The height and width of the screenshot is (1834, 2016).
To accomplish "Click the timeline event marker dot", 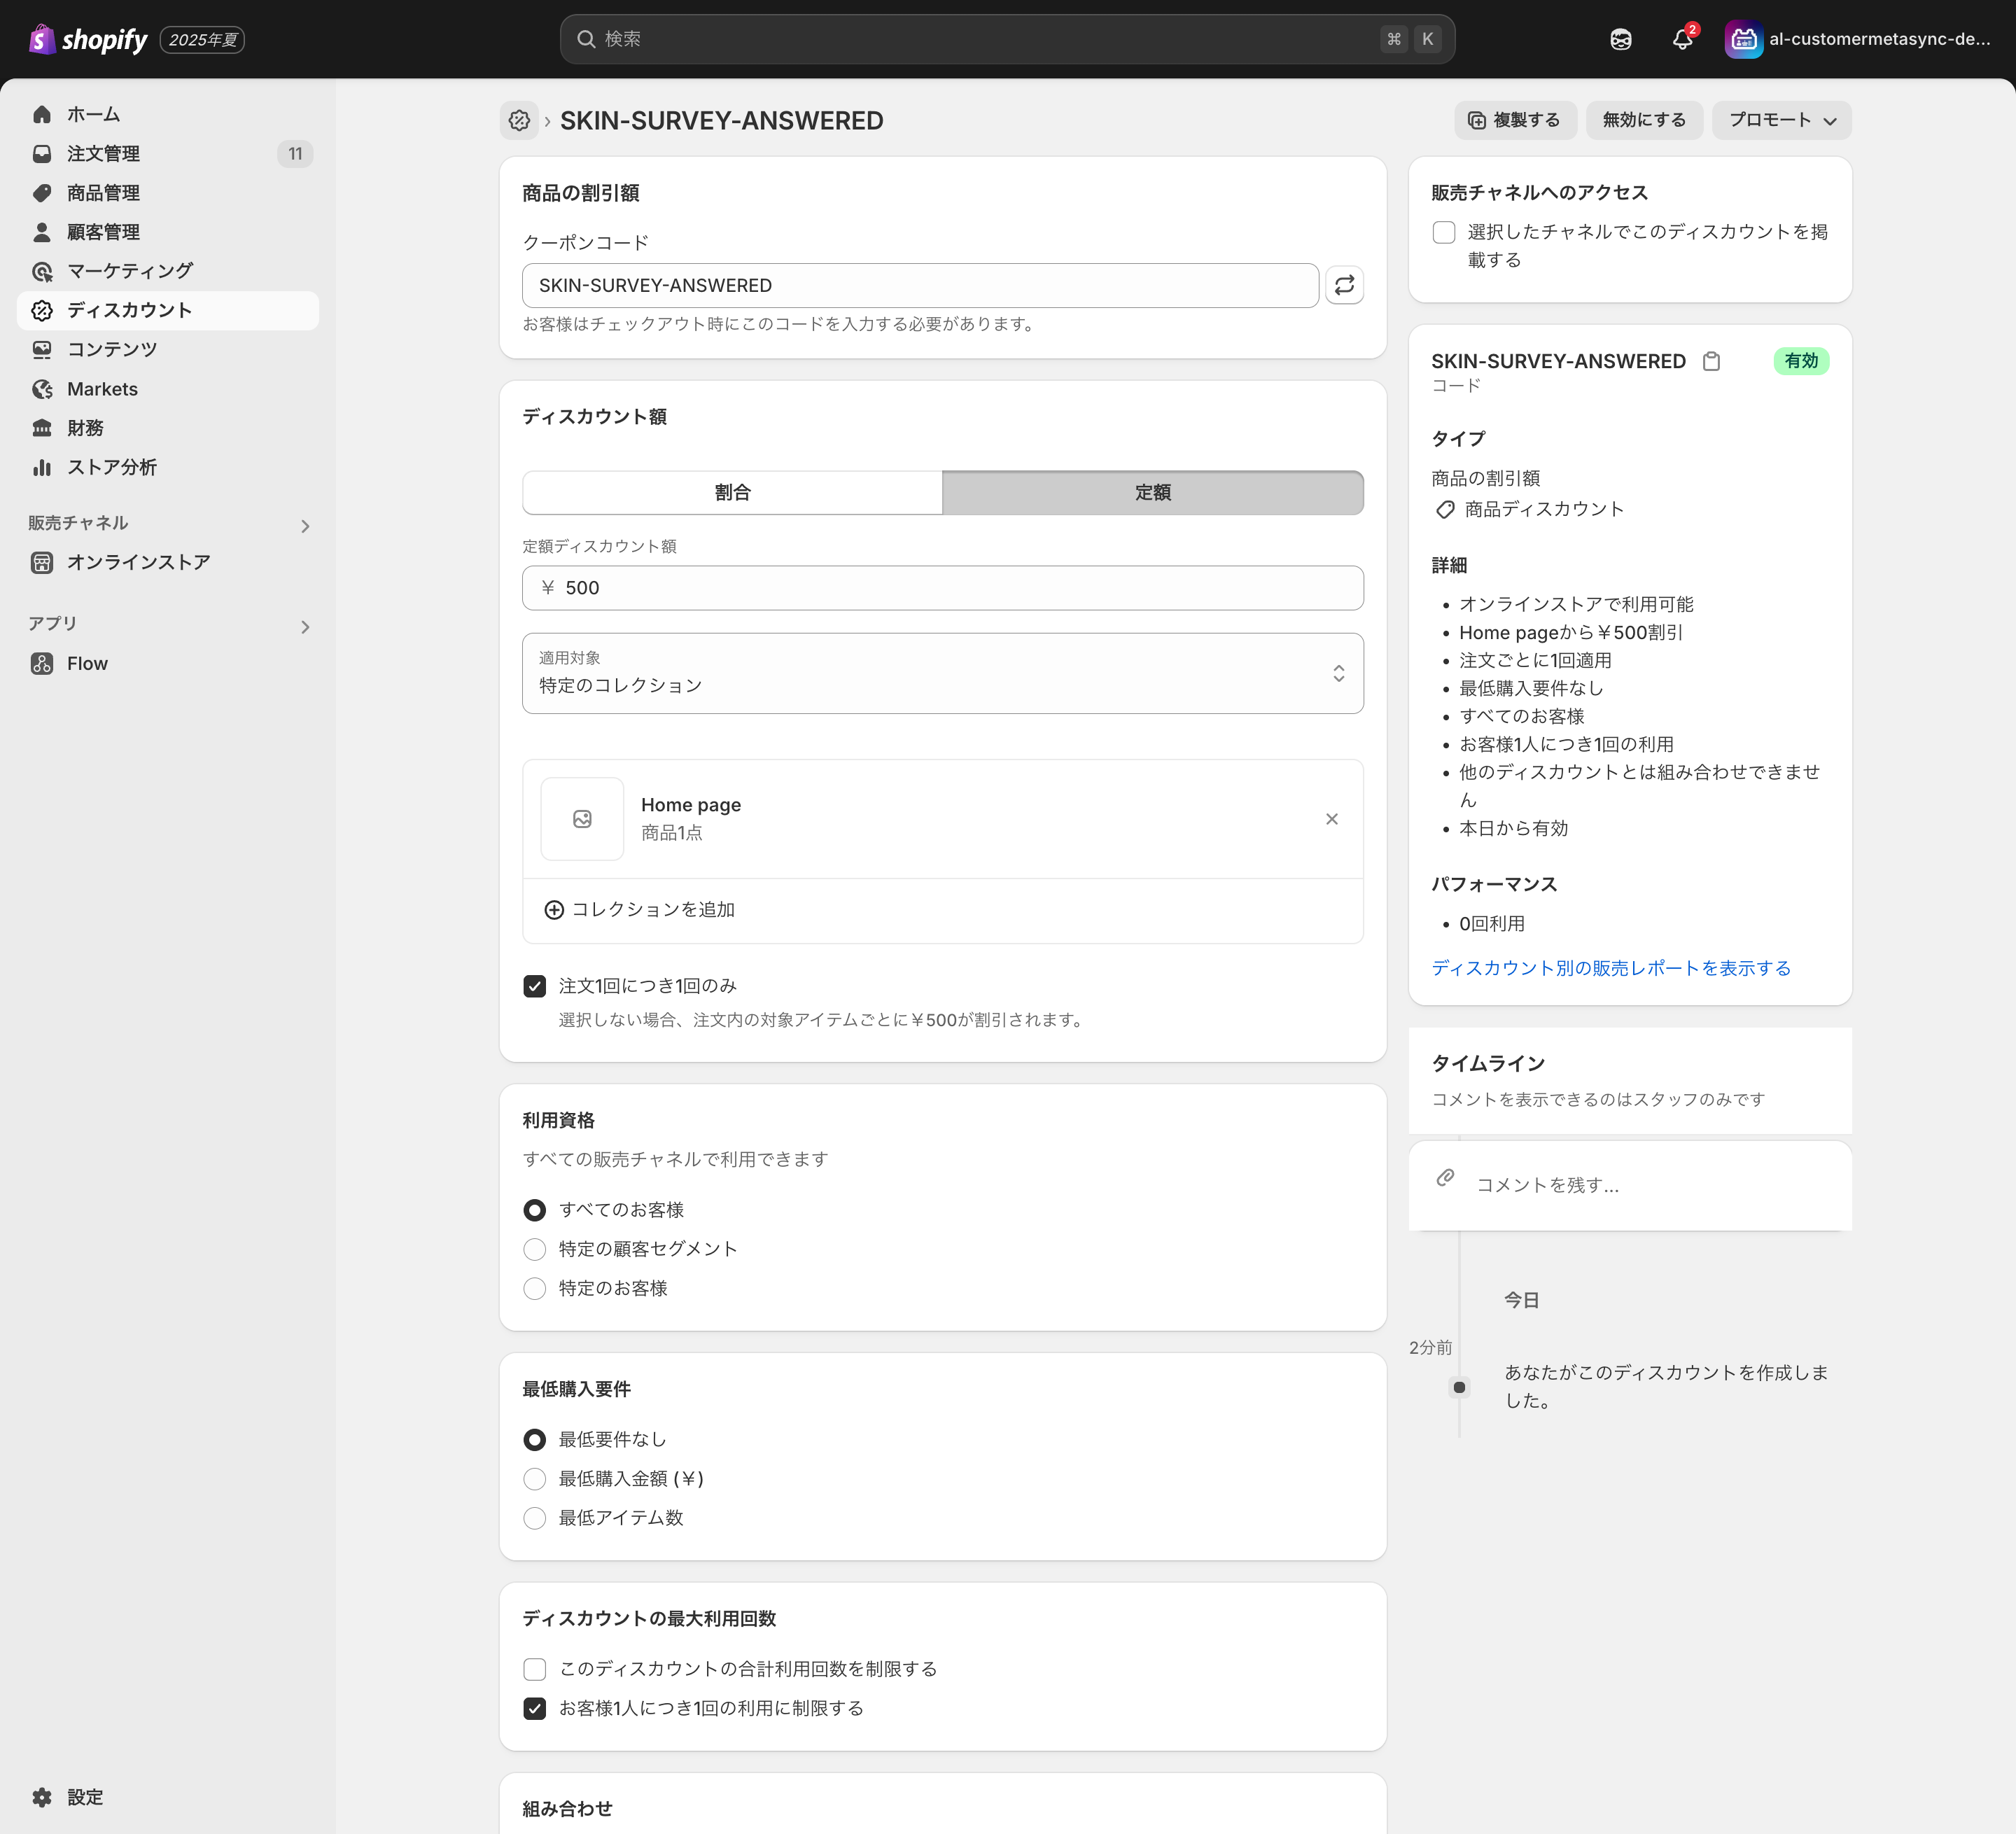I will point(1459,1387).
